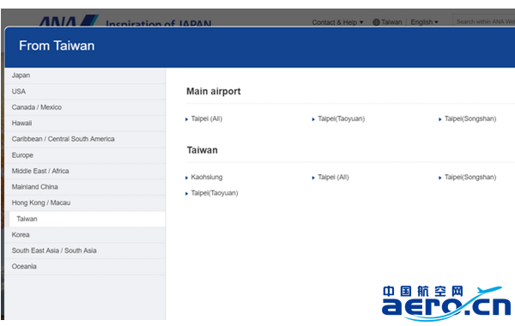
Task: Open the Contact & Help dropdown
Action: [337, 22]
